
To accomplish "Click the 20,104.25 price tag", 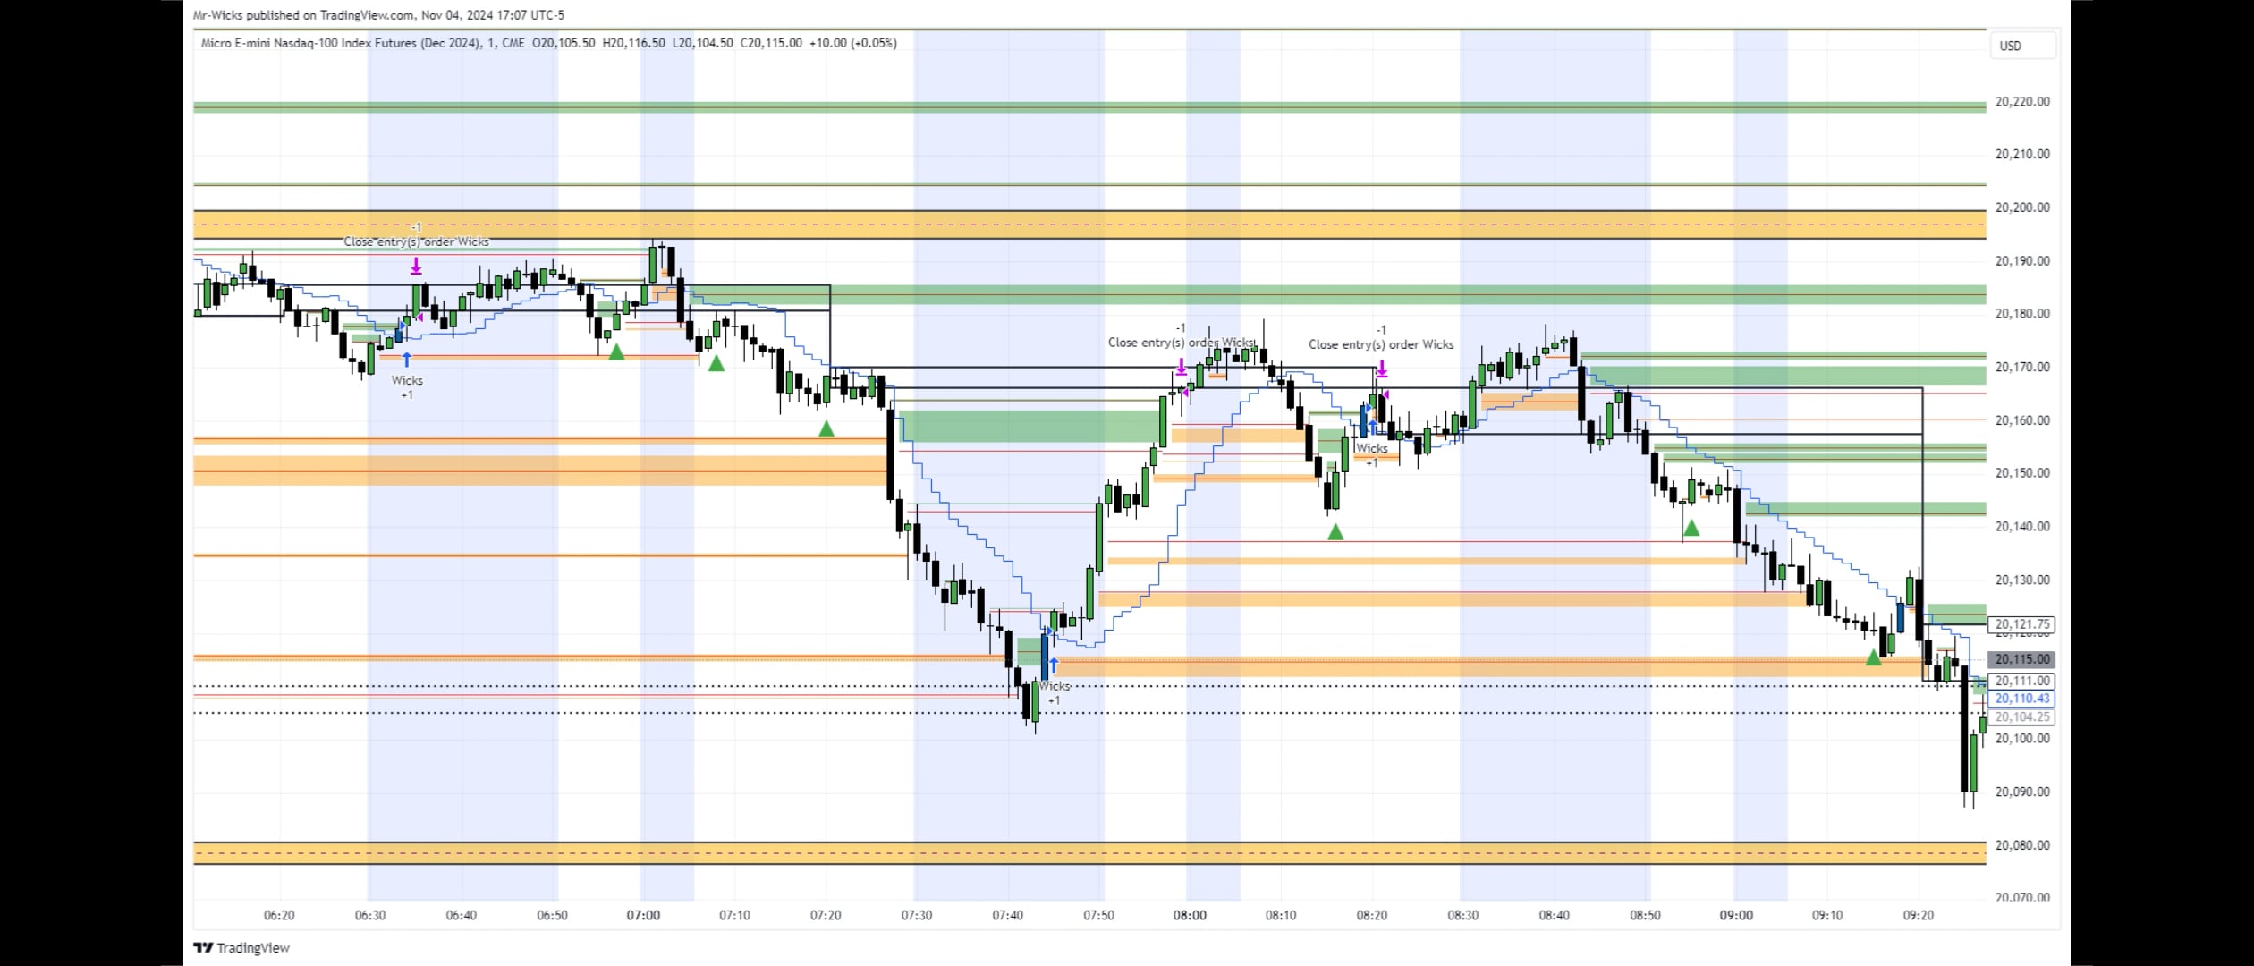I will click(2021, 717).
